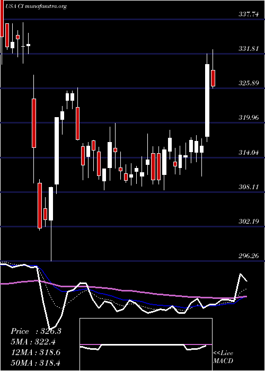Select the 308.11 price axis label
The image size is (265, 371).
pos(249,187)
